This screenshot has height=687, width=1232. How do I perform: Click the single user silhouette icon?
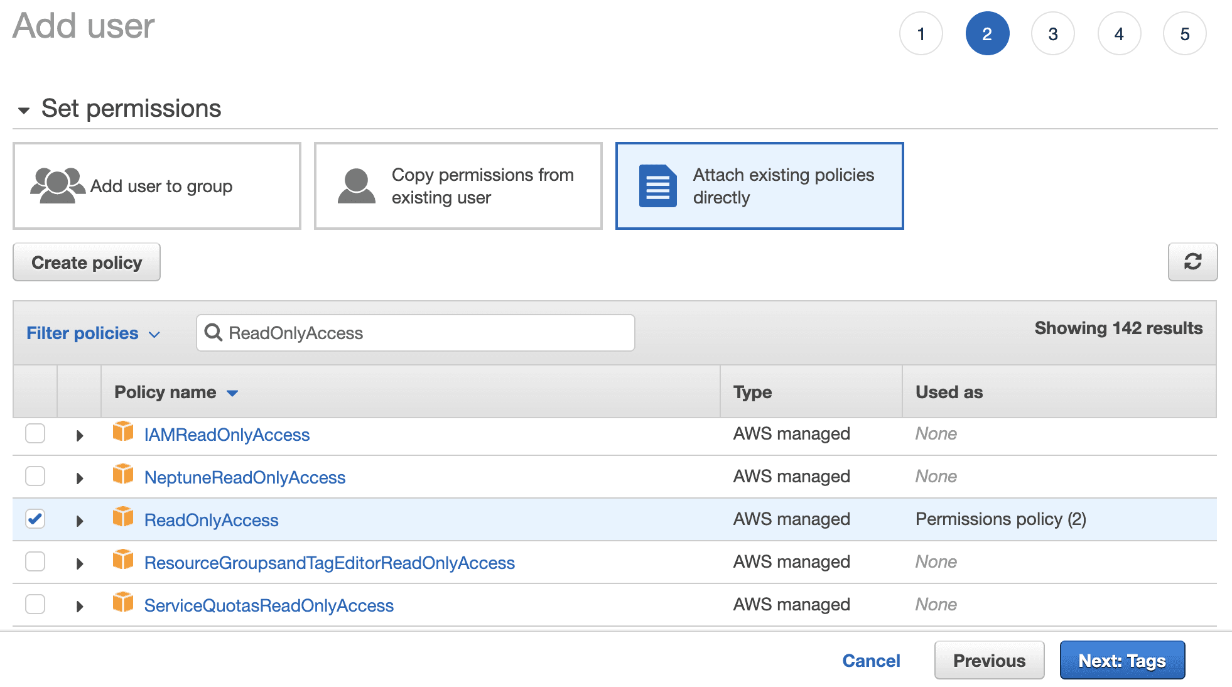tap(357, 186)
